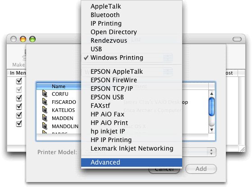Select HP AiO Print entry
Image resolution: width=252 pixels, height=187 pixels.
(x=132, y=123)
